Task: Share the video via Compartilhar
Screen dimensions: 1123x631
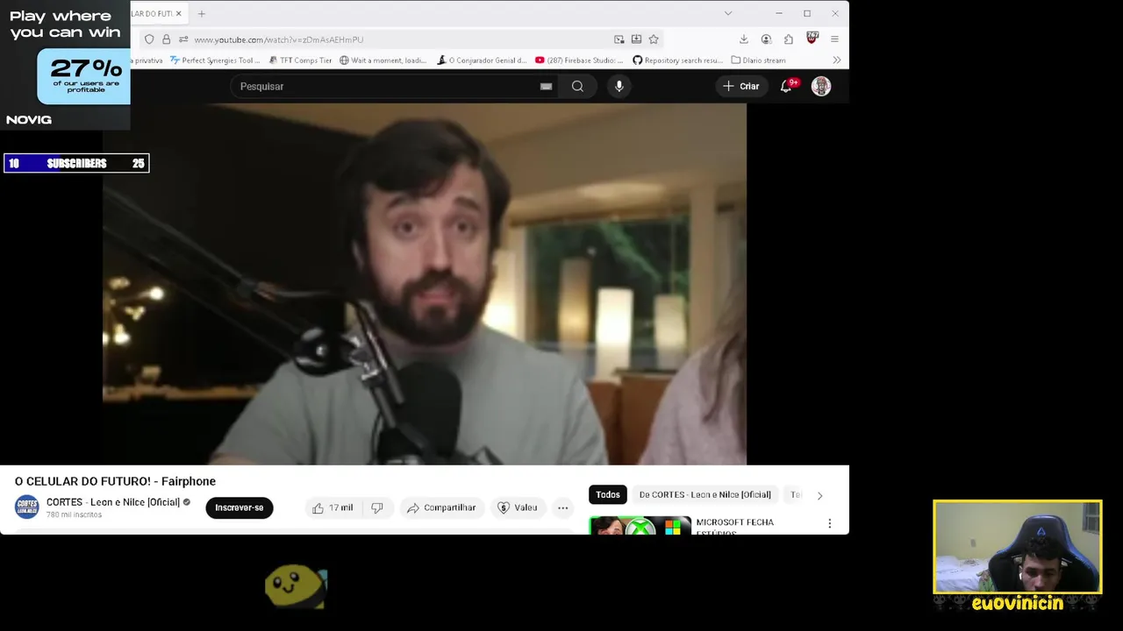Action: (441, 507)
